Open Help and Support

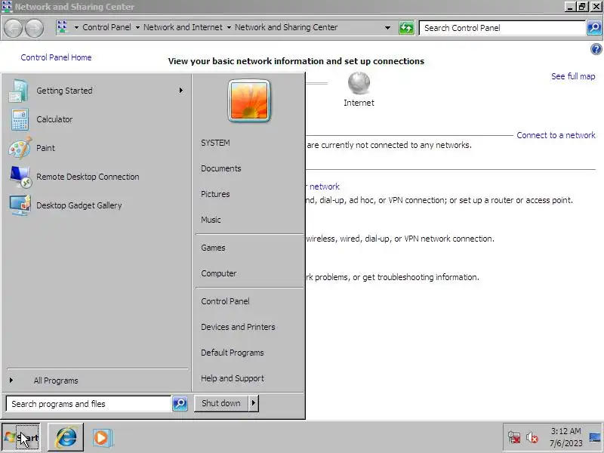233,378
